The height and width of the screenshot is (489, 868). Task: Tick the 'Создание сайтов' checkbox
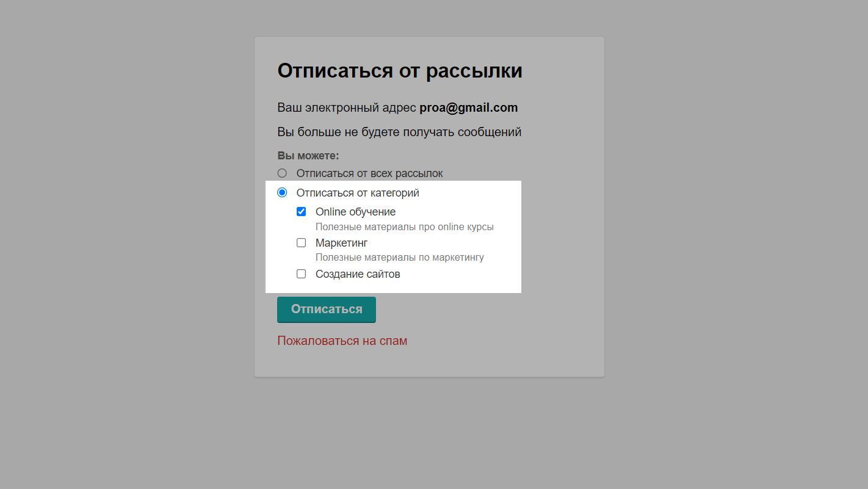[301, 274]
